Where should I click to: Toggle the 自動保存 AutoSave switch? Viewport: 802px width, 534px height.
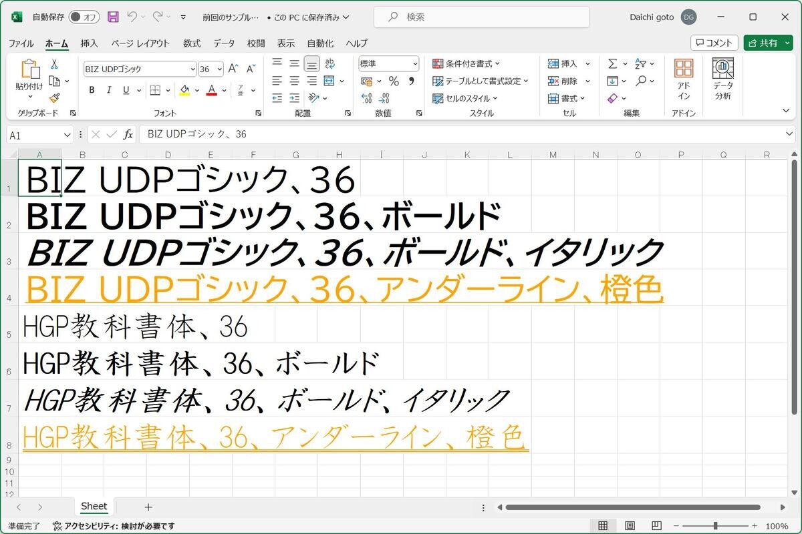84,17
